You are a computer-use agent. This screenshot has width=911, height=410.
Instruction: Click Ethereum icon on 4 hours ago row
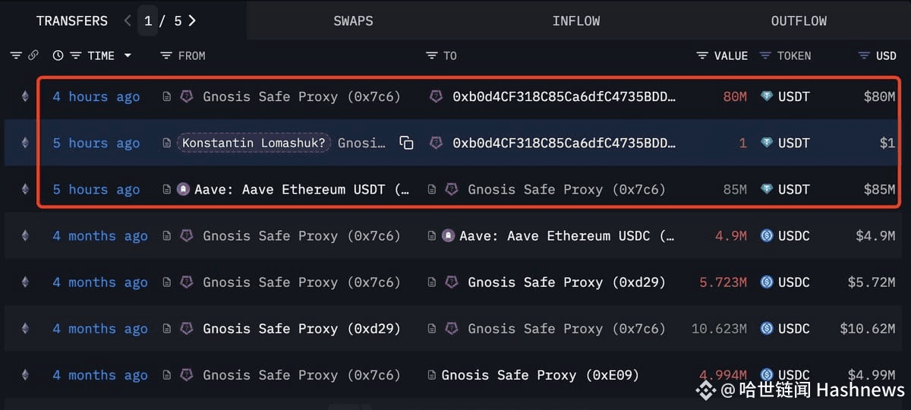(x=24, y=96)
